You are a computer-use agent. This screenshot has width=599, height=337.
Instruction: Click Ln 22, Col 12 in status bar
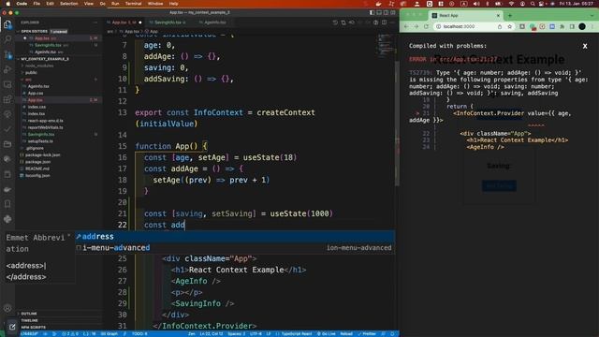(x=211, y=334)
